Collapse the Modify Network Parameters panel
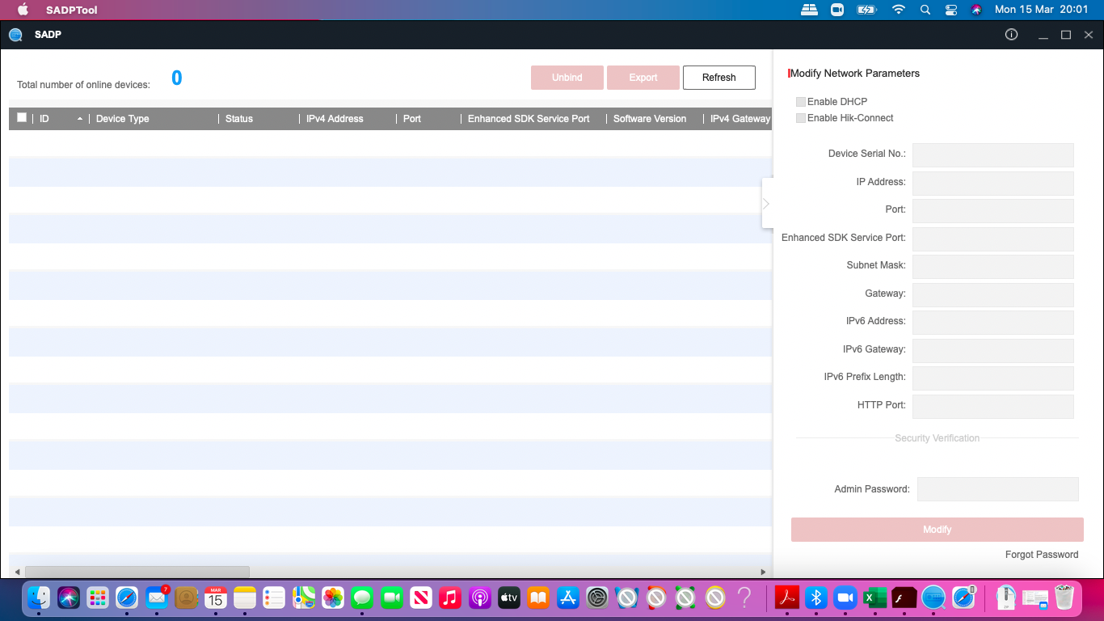This screenshot has width=1104, height=621. [765, 203]
